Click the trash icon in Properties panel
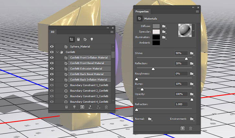This screenshot has height=138, width=235. coord(191,128)
